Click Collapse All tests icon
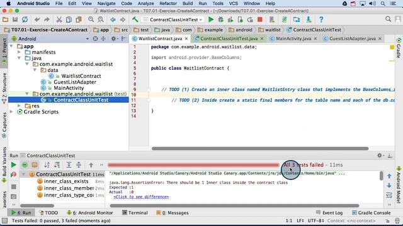The width and height of the screenshot is (403, 226). coord(79,164)
